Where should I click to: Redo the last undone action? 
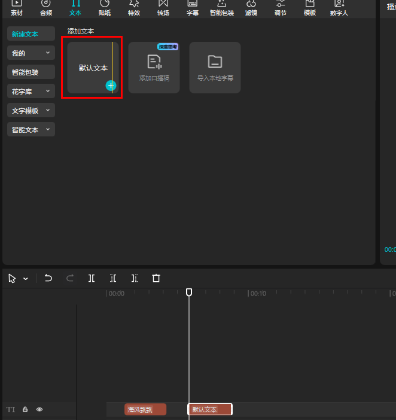pyautogui.click(x=70, y=278)
